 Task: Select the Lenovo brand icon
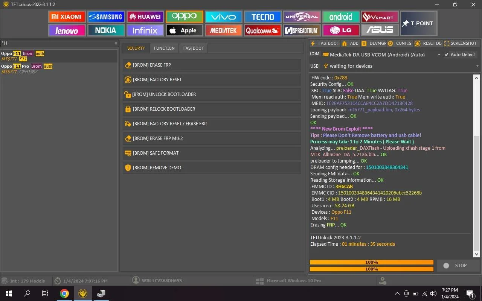(67, 30)
